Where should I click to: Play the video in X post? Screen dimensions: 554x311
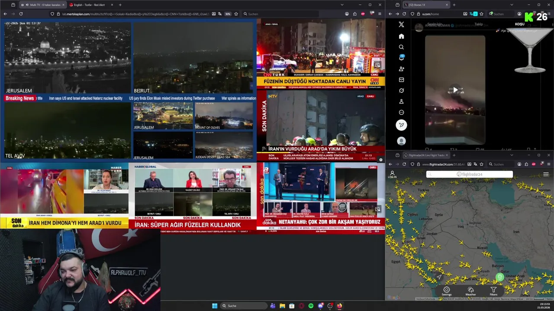click(455, 90)
